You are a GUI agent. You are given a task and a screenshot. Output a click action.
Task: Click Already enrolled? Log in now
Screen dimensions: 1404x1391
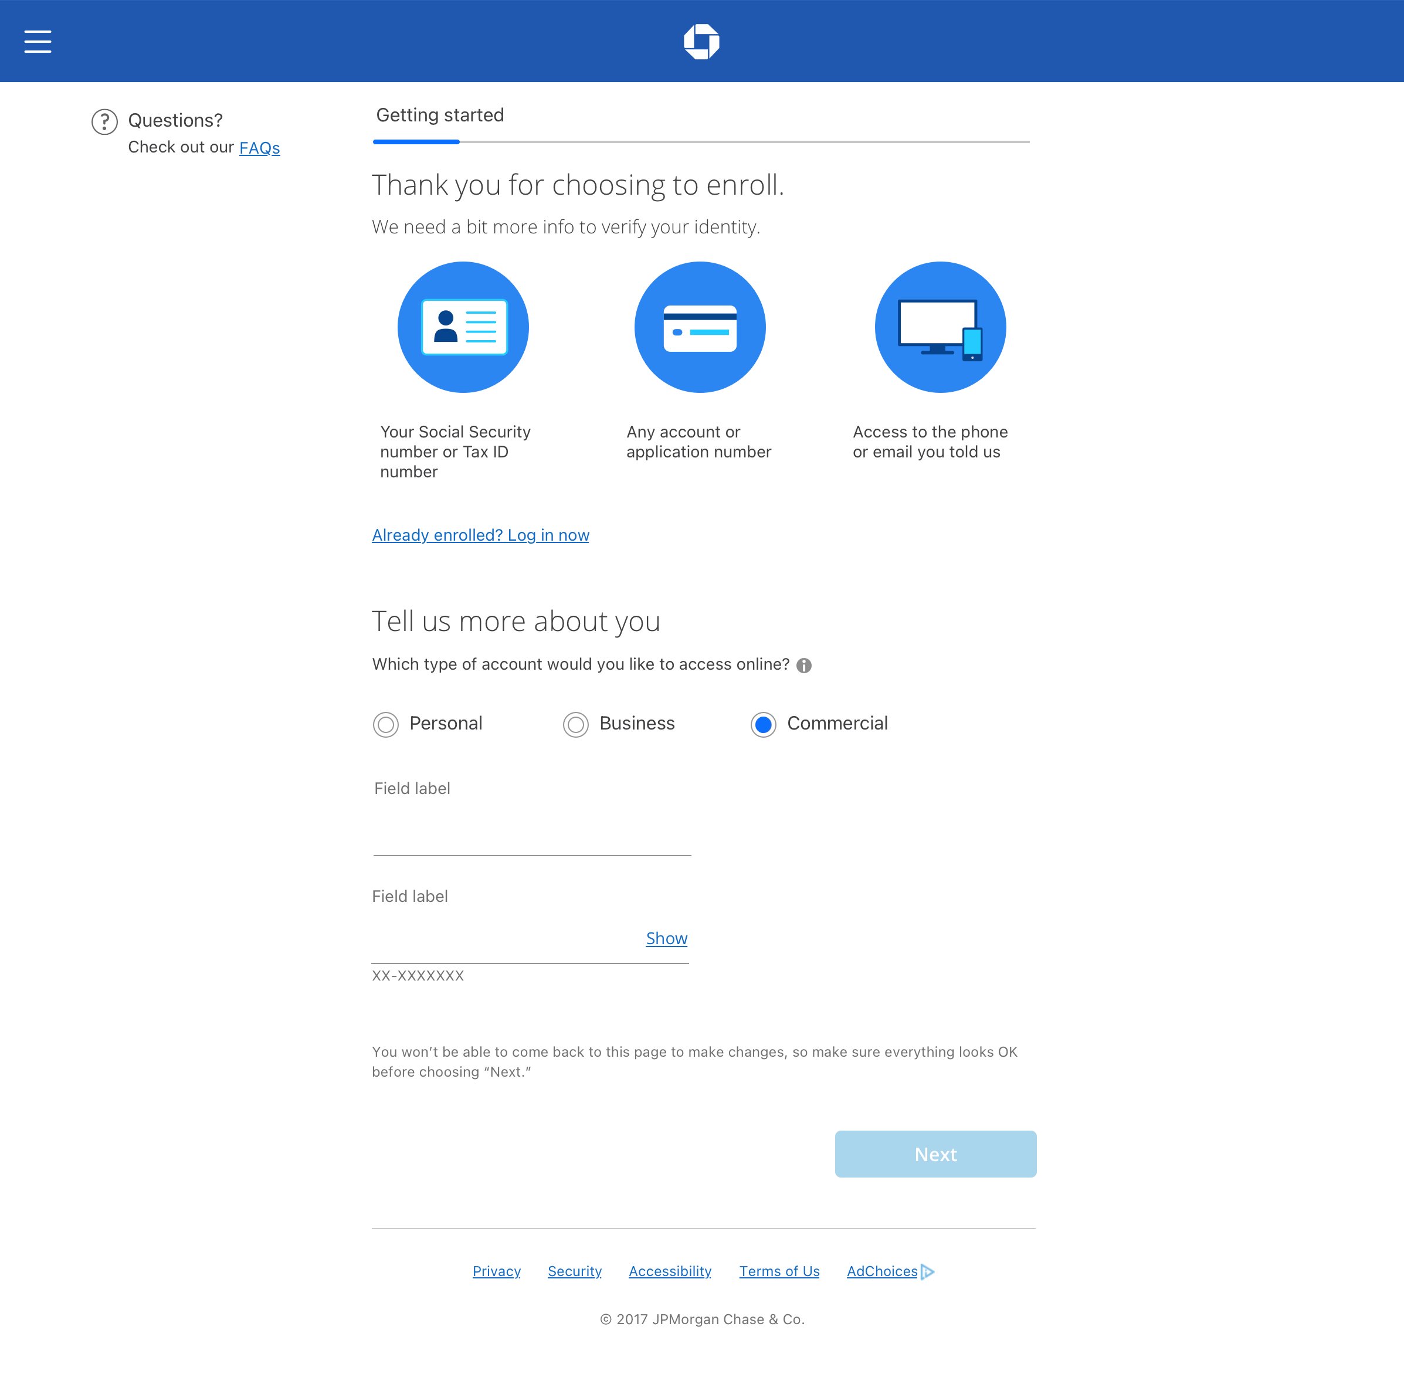coord(480,535)
